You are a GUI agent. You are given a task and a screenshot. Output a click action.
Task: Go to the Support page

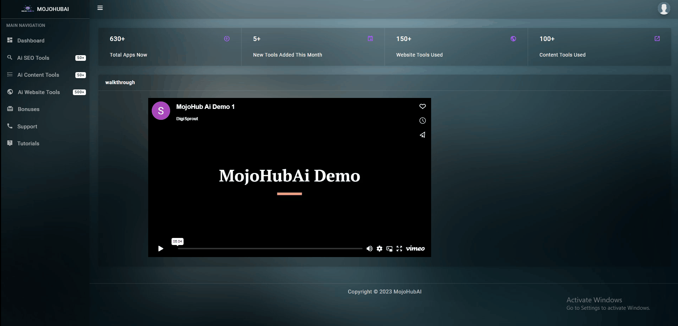coord(27,127)
